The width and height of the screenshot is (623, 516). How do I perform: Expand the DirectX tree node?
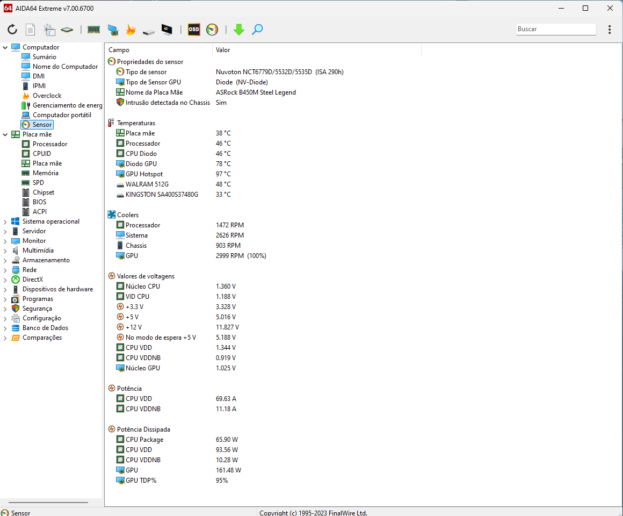pyautogui.click(x=5, y=280)
